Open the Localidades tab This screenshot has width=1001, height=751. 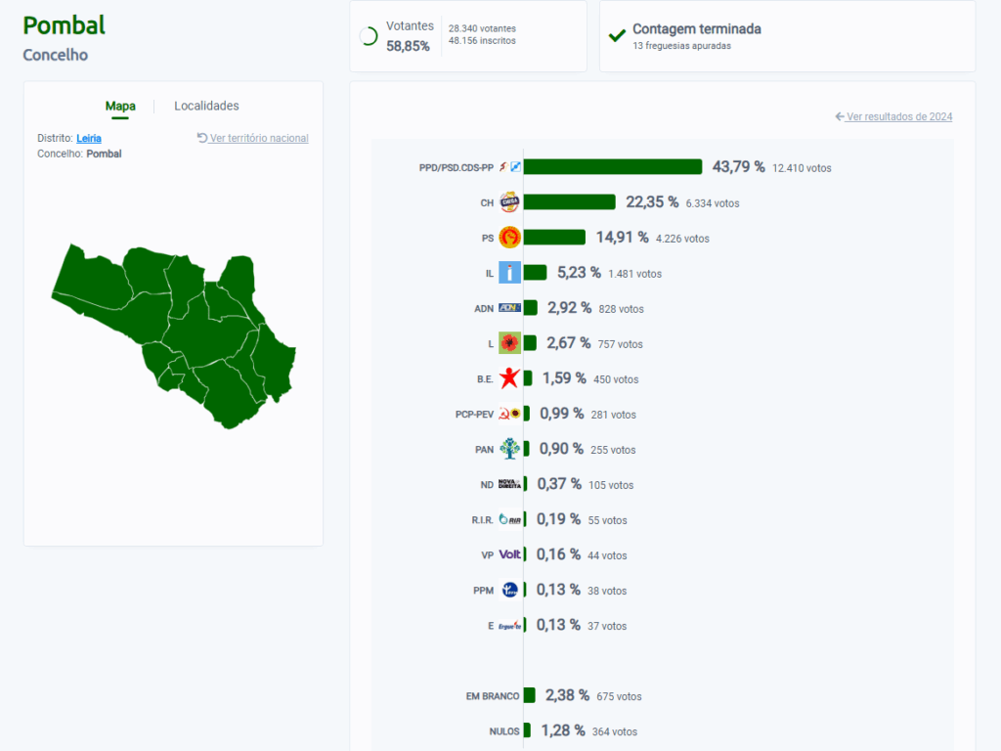pyautogui.click(x=206, y=107)
